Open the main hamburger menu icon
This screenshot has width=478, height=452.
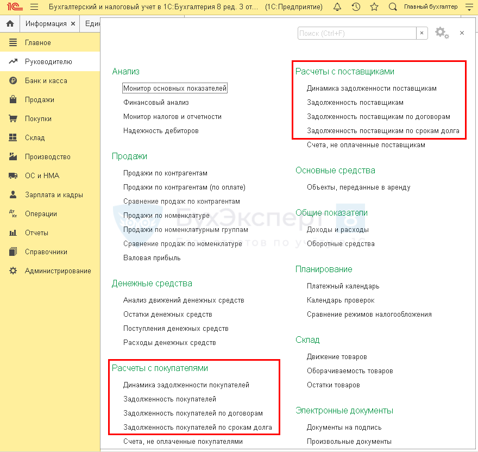[x=34, y=8]
